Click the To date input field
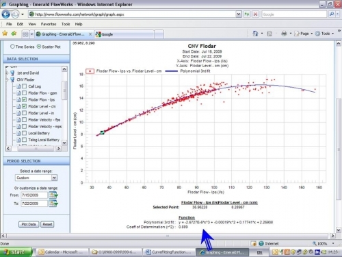The height and width of the screenshot is (257, 342). click(x=34, y=204)
